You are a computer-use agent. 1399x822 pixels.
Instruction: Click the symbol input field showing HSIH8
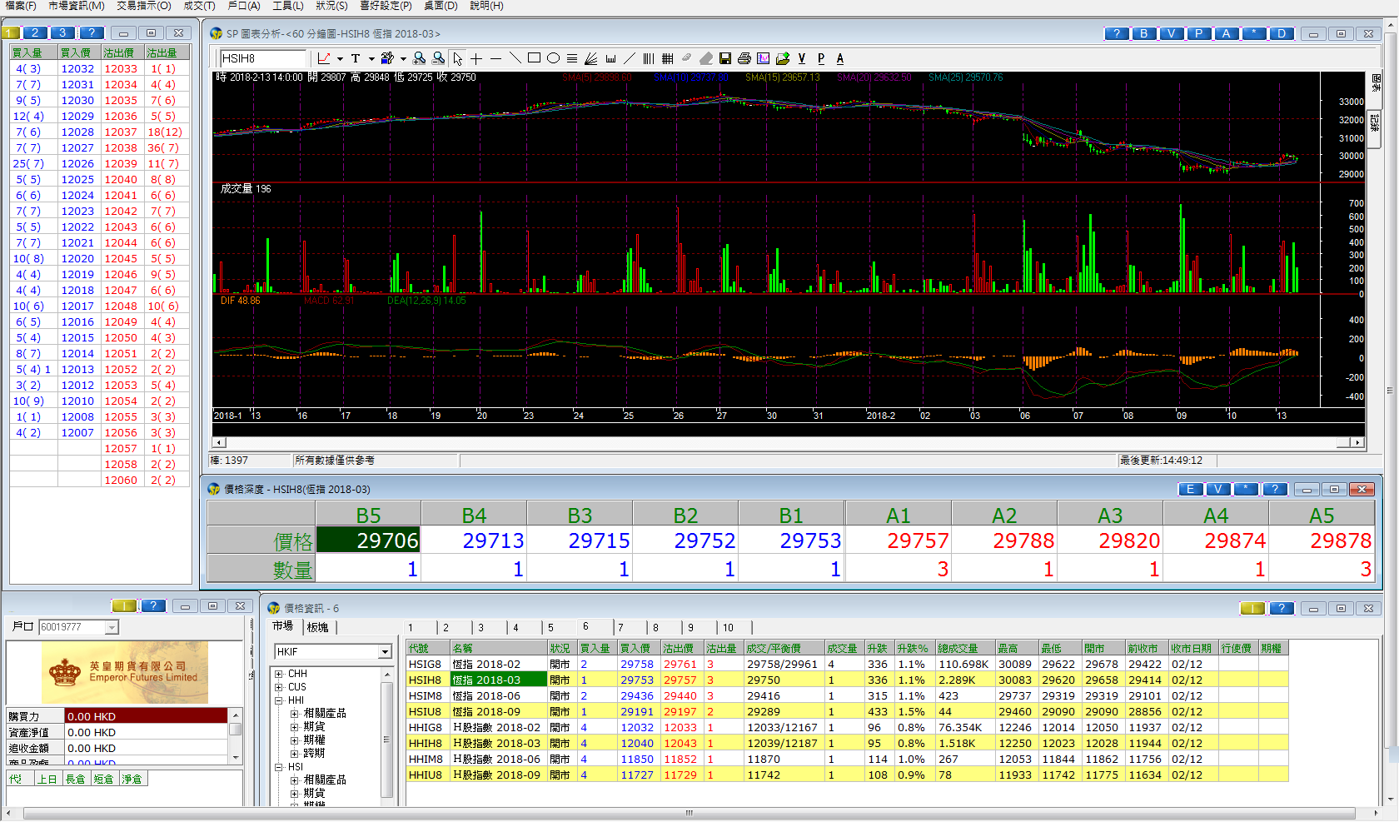(263, 58)
